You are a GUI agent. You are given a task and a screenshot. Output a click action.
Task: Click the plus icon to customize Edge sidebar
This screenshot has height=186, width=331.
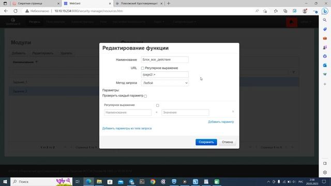pos(325,84)
